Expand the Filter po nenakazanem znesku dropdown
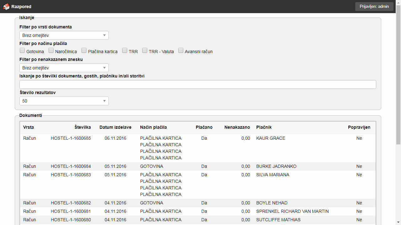Image resolution: width=401 pixels, height=225 pixels. coord(64,68)
